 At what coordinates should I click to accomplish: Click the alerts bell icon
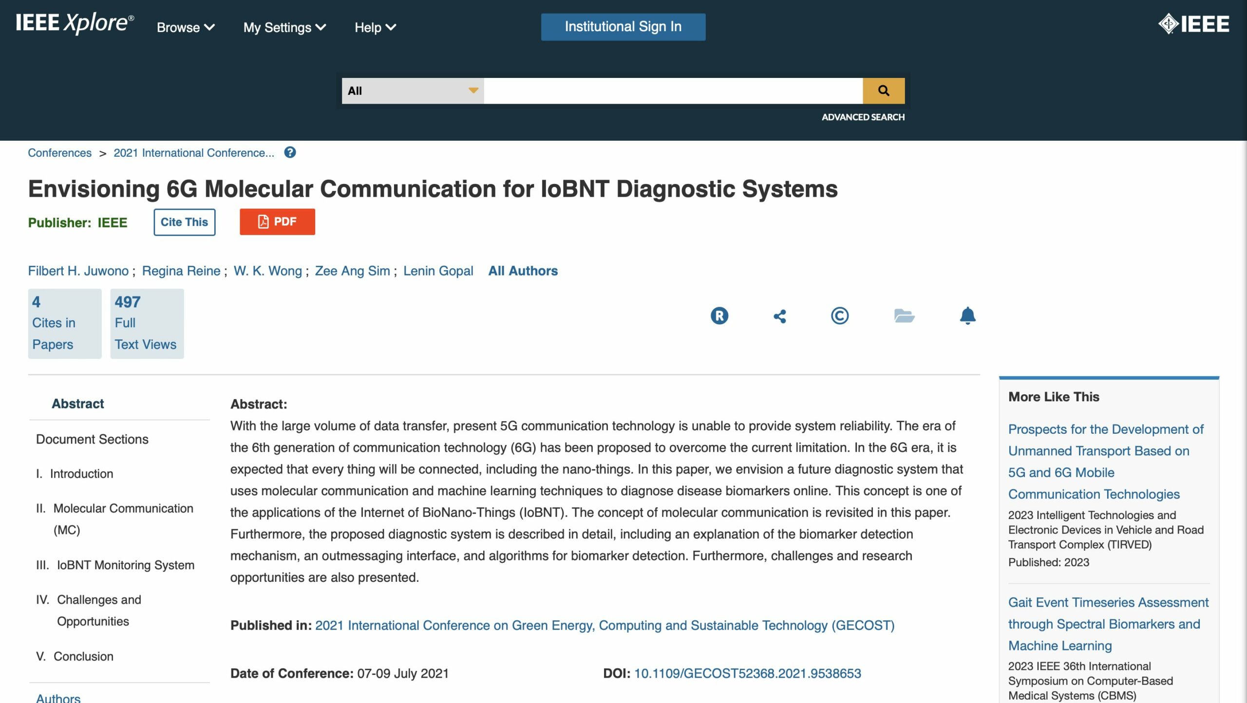(968, 316)
